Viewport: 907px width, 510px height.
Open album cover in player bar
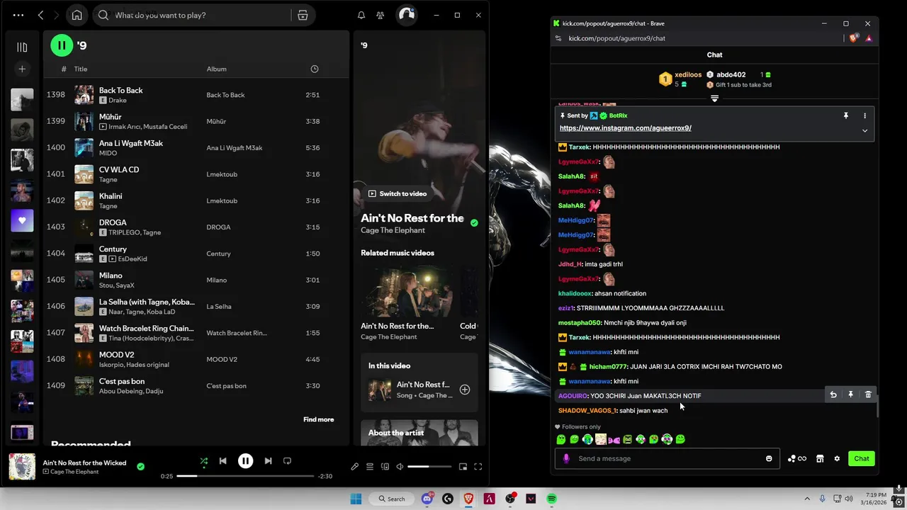(22, 467)
